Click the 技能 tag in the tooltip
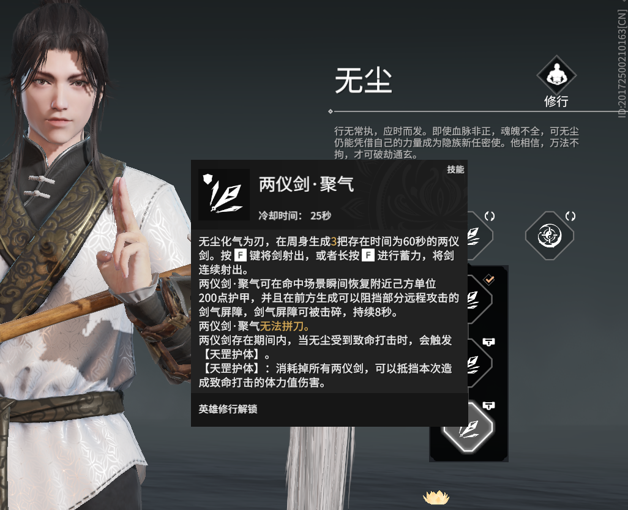Screen dimensions: 628x510 [x=455, y=170]
